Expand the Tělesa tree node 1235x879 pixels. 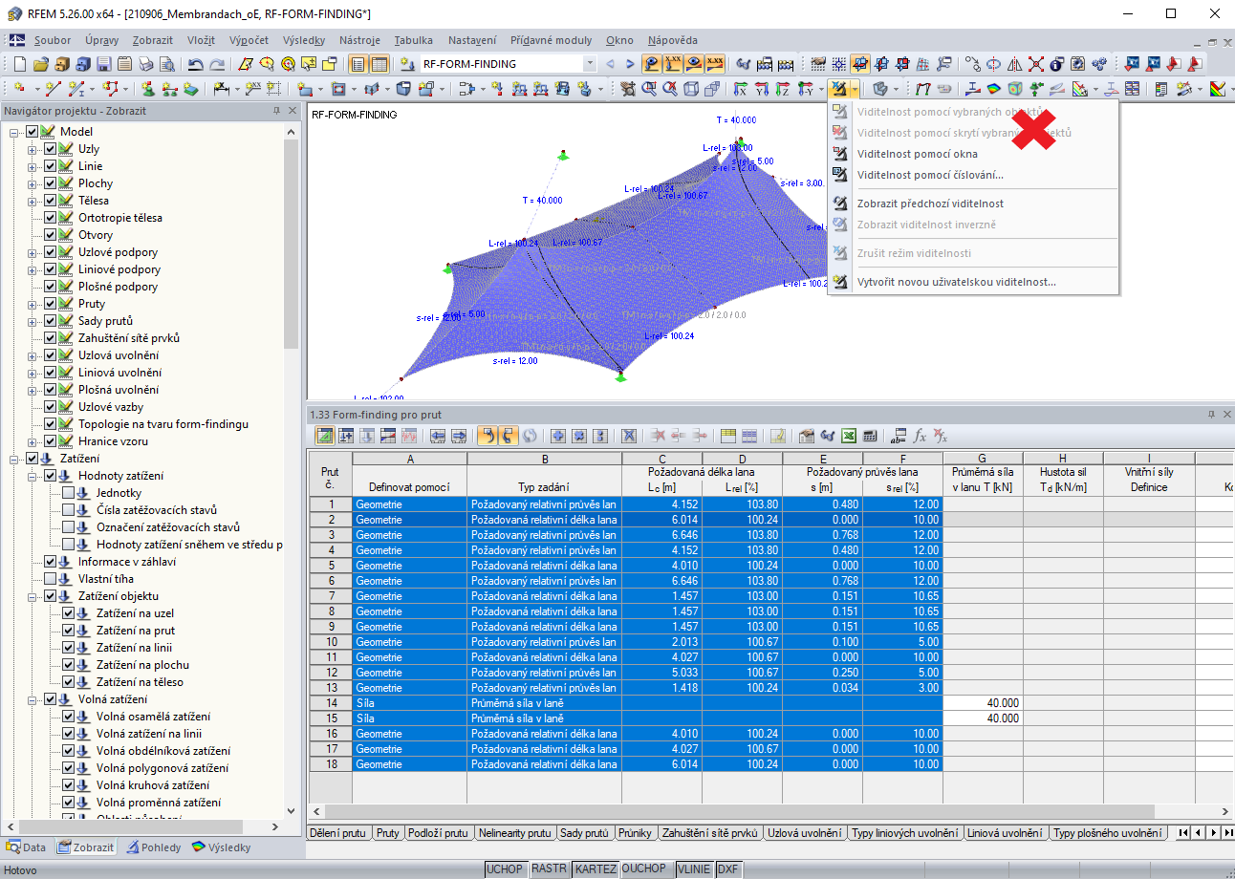[x=32, y=201]
